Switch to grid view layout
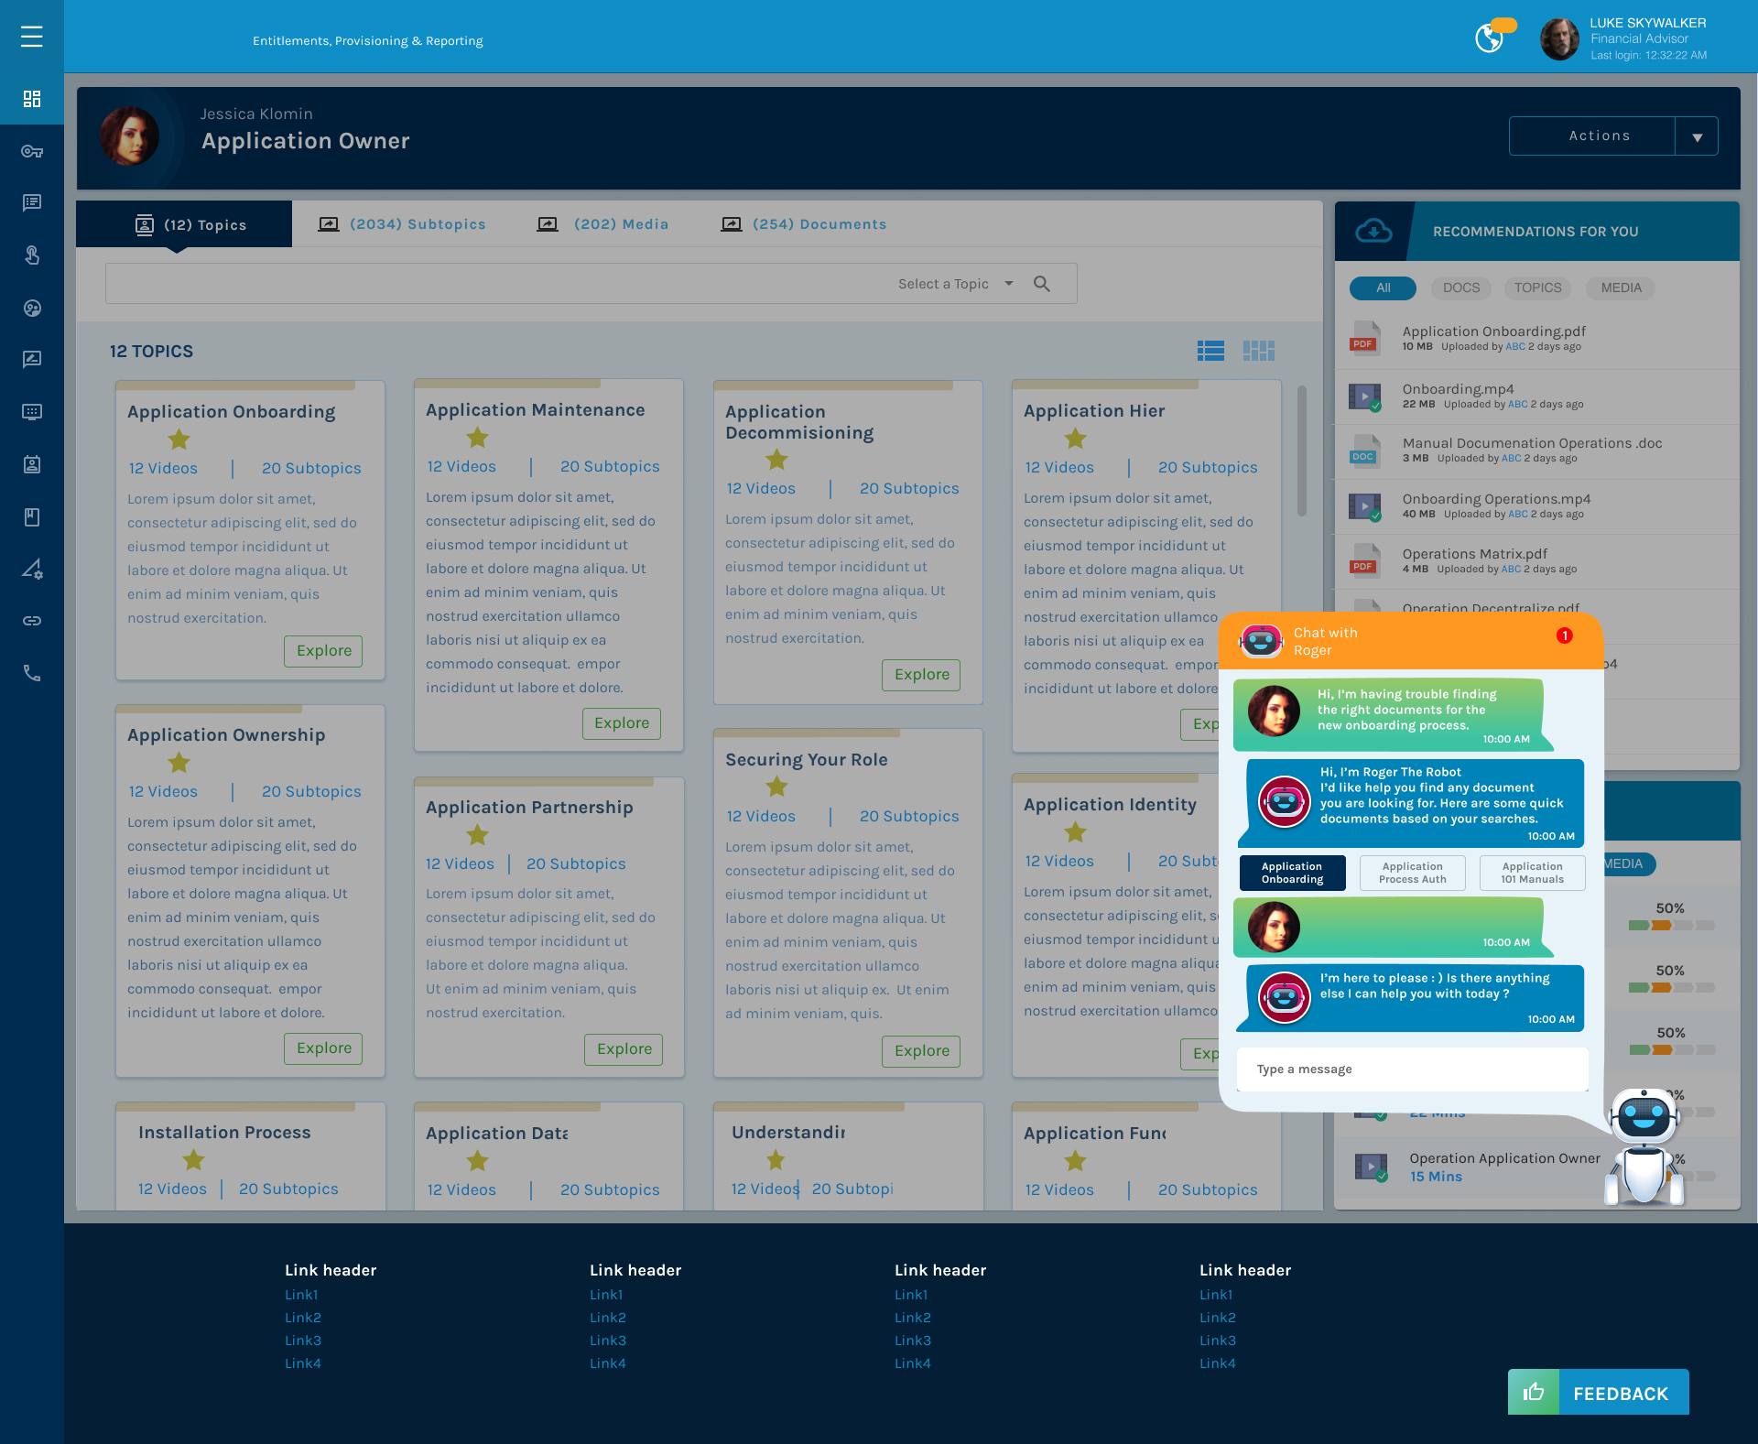Viewport: 1758px width, 1444px height. click(1258, 351)
